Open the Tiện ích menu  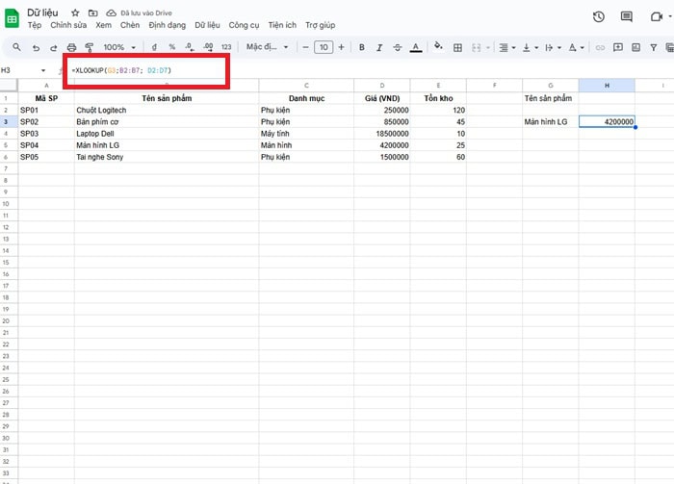point(282,25)
